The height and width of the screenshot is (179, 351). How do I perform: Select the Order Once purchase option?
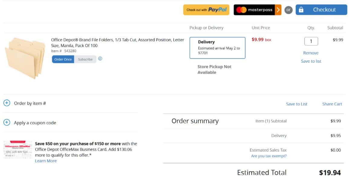pyautogui.click(x=63, y=59)
